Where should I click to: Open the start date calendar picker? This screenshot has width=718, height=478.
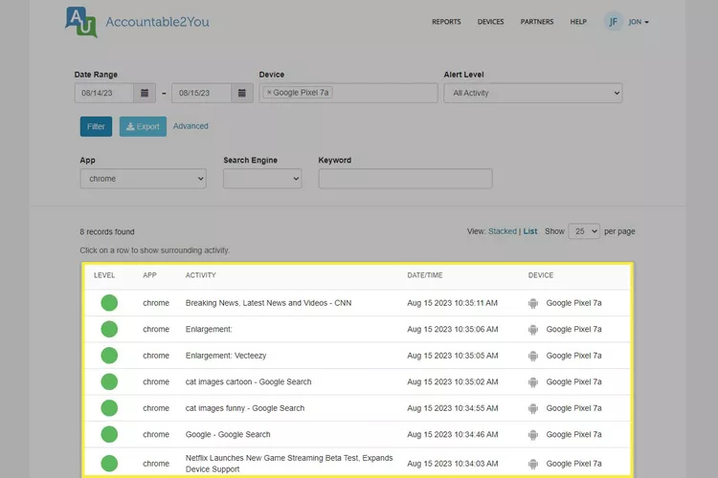pos(145,93)
